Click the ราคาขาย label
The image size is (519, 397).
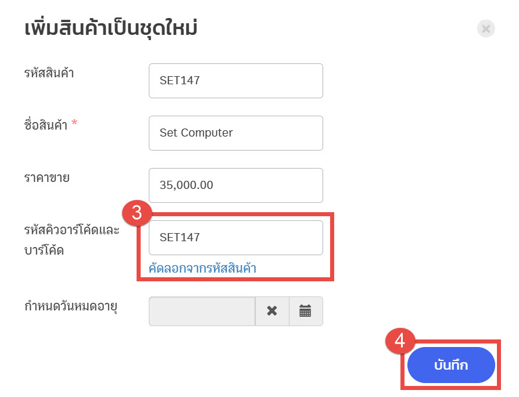pyautogui.click(x=46, y=177)
